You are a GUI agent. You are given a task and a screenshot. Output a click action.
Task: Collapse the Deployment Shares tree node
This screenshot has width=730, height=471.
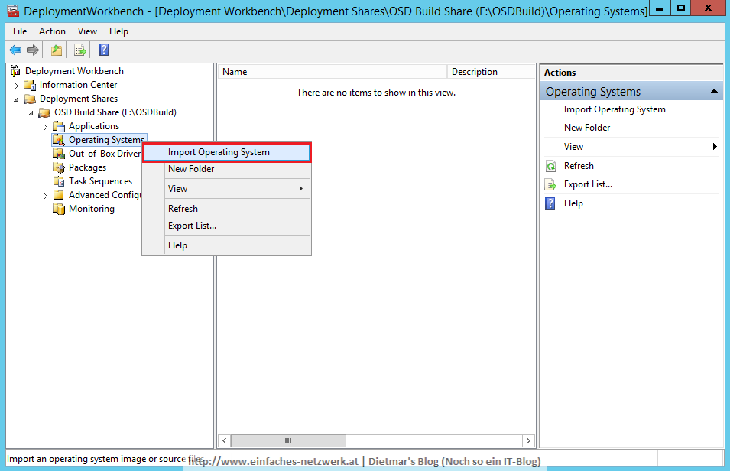[x=16, y=99]
